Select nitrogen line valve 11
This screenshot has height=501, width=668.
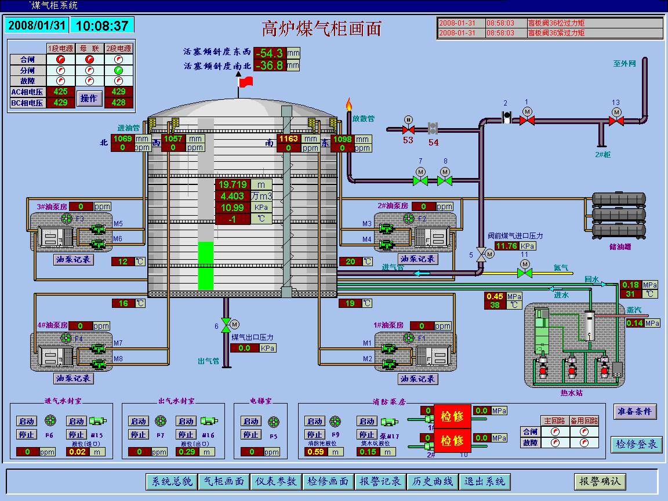click(x=525, y=273)
